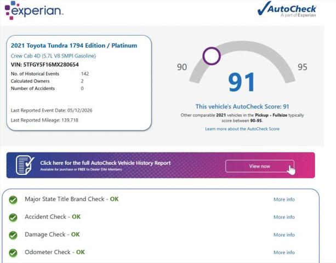The width and height of the screenshot is (336, 263).
Task: Click the full AutoCheck Vehicle History Report banner text
Action: [105, 163]
